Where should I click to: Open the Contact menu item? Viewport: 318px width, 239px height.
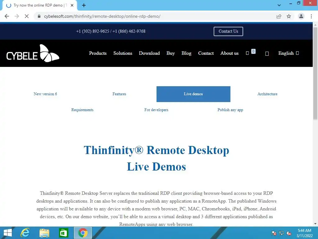coord(206,53)
